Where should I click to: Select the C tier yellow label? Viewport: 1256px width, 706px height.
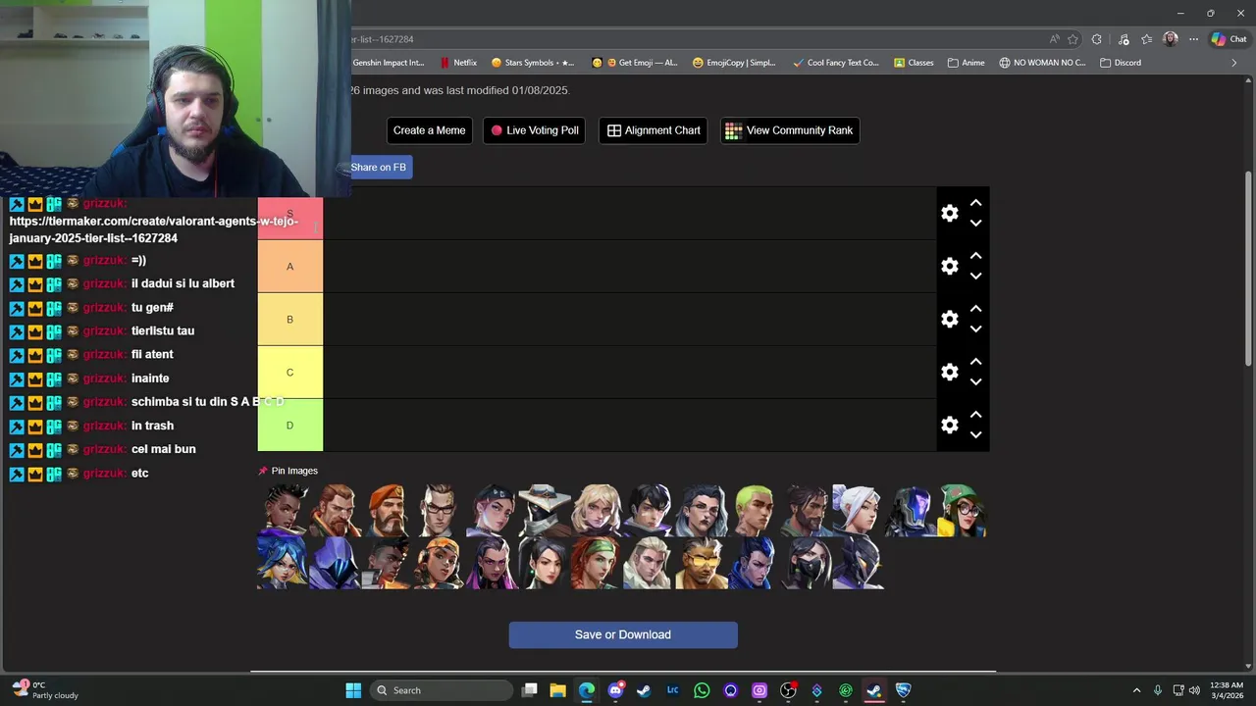[x=289, y=373]
